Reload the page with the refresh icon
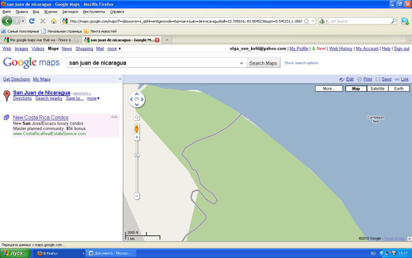The image size is (412, 258). pyautogui.click(x=32, y=21)
